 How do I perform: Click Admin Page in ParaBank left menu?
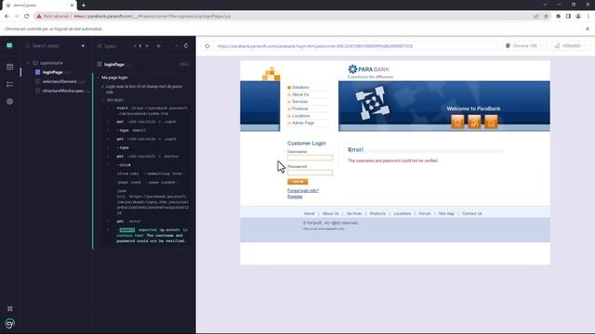(x=303, y=123)
